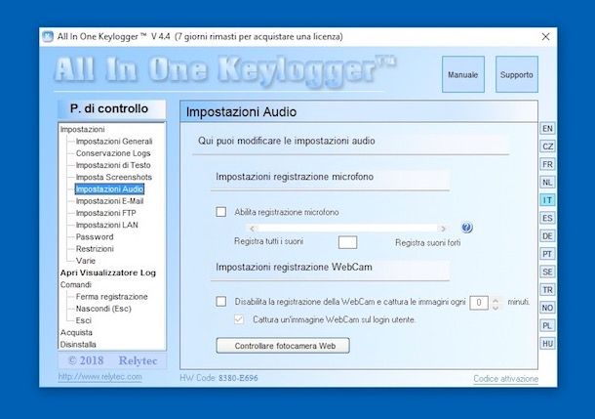
Task: Switch language to NO
Action: [x=547, y=308]
